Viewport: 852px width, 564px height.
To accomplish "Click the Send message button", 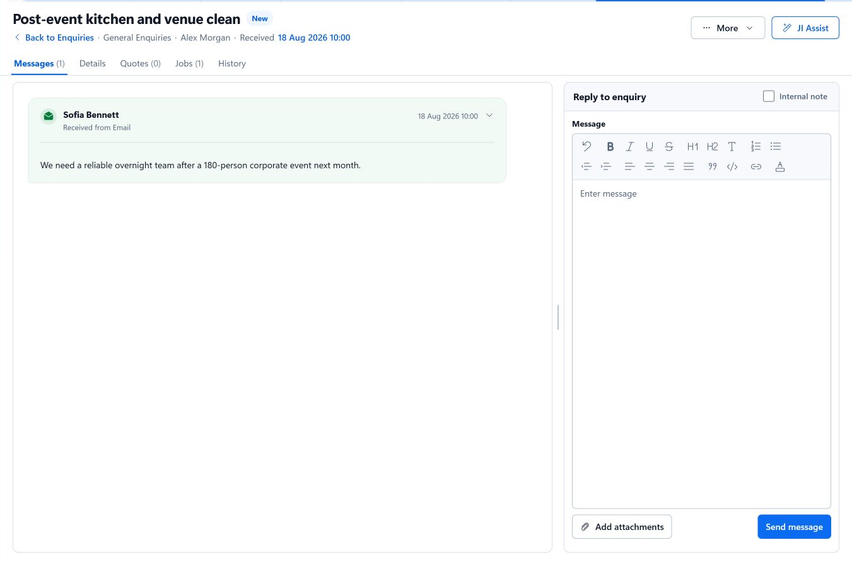I will pyautogui.click(x=794, y=527).
